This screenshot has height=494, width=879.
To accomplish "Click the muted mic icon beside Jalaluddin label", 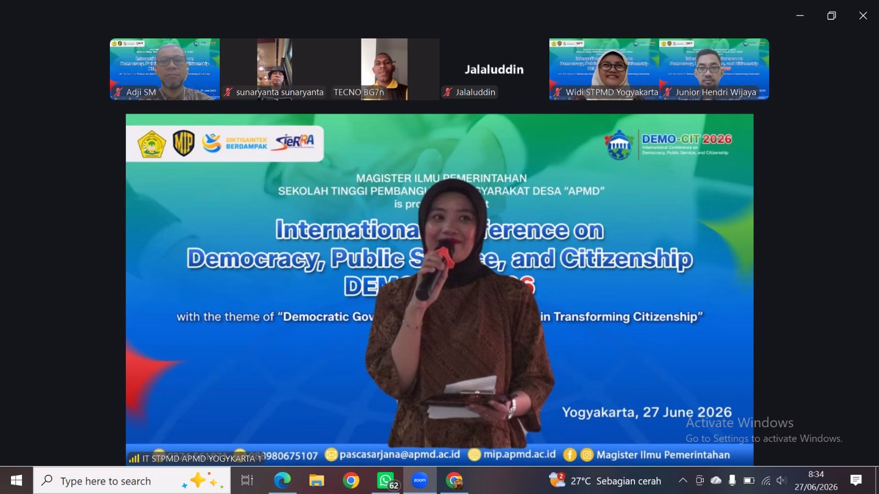I will click(x=448, y=92).
